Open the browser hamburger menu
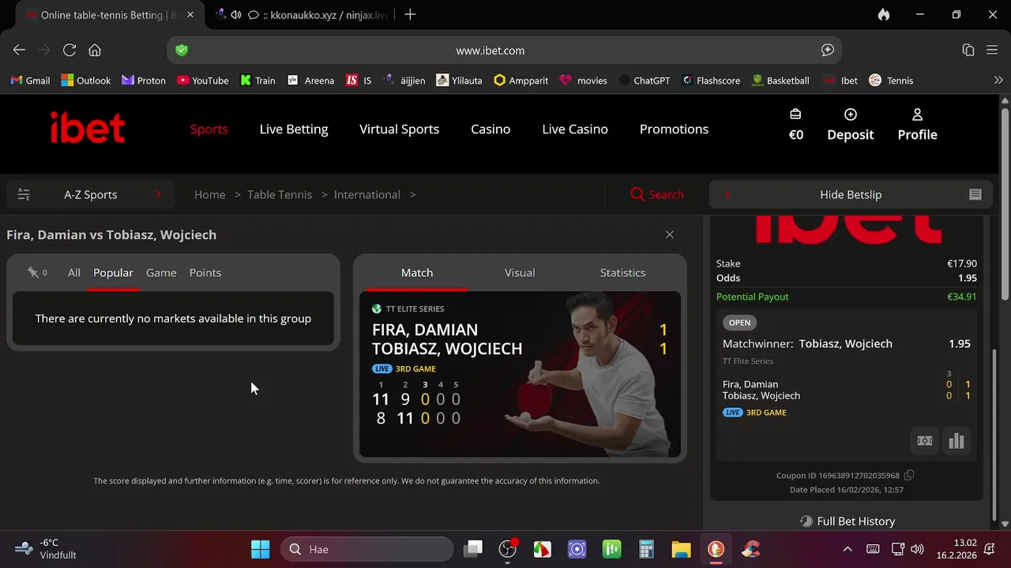This screenshot has width=1011, height=568. (993, 50)
